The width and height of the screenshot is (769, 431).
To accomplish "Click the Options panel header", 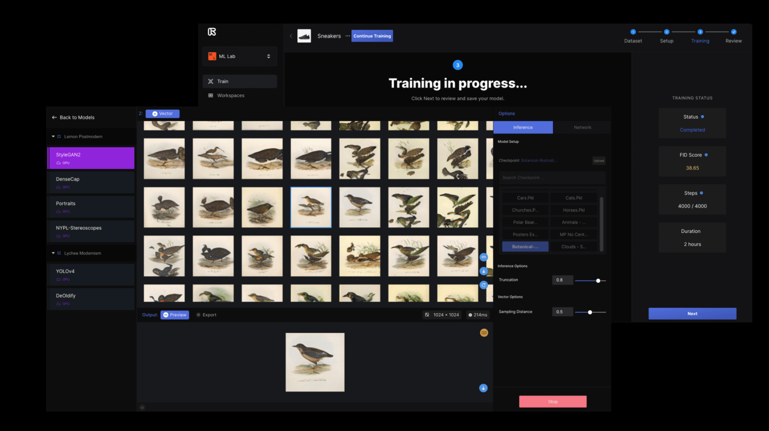I will 506,114.
